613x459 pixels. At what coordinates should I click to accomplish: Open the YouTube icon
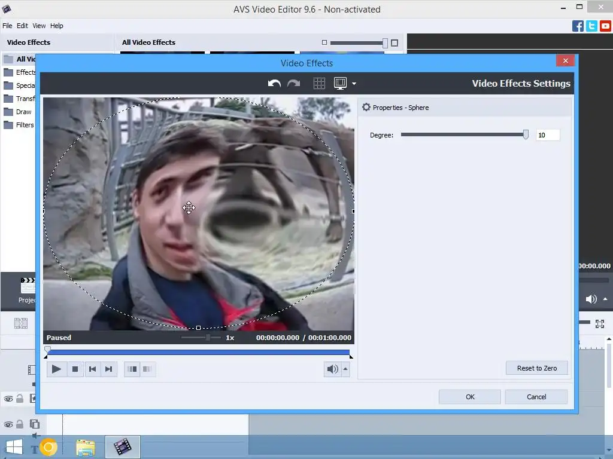pos(605,26)
